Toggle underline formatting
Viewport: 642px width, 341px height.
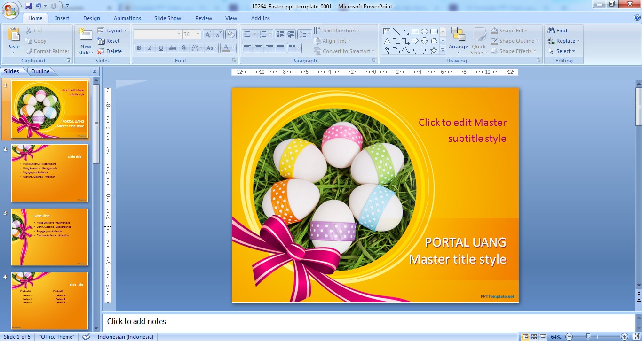(x=160, y=47)
